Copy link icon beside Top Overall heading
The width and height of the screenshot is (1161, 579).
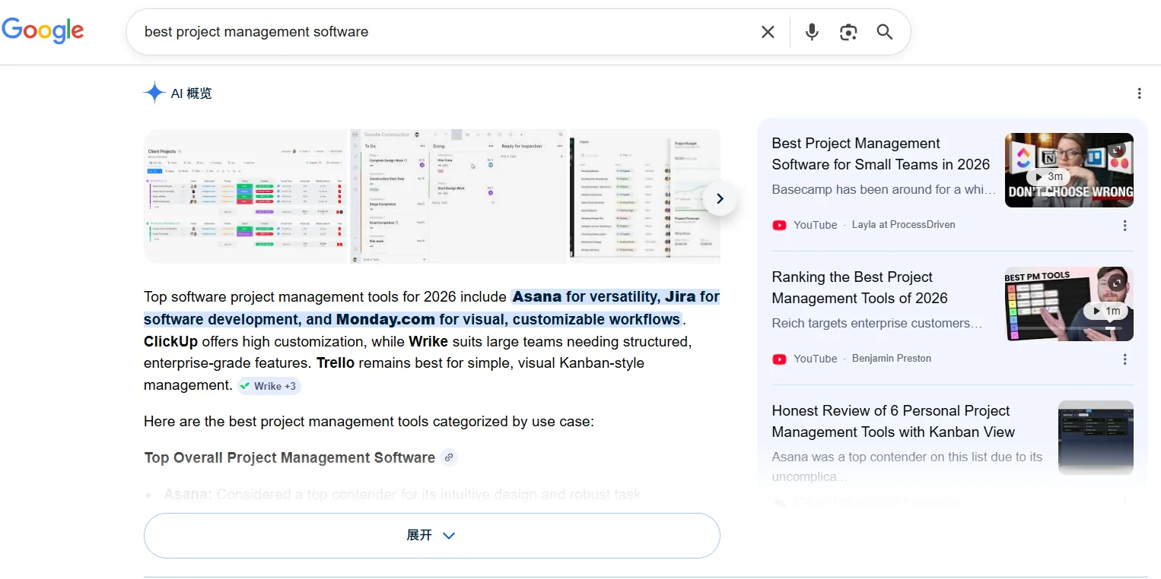(x=449, y=457)
